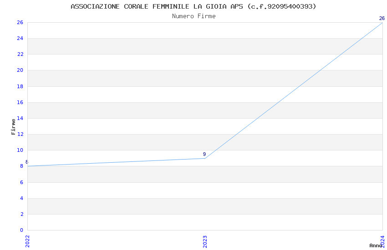This screenshot has height=250, width=387.
Task: Click the y-axis tick label 12
Action: (x=20, y=134)
